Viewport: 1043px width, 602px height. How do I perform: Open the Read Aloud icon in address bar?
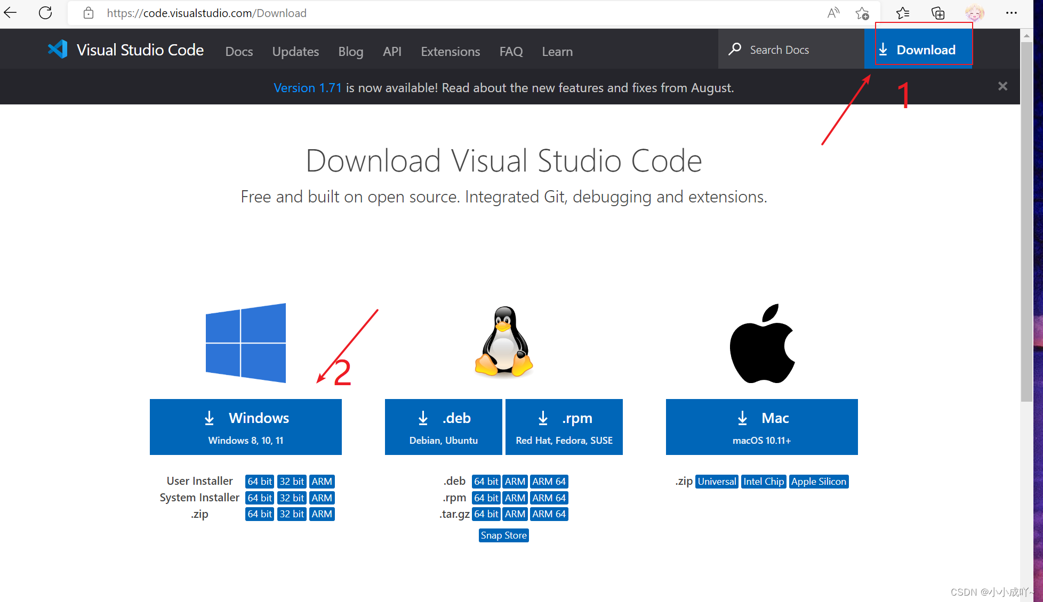833,13
